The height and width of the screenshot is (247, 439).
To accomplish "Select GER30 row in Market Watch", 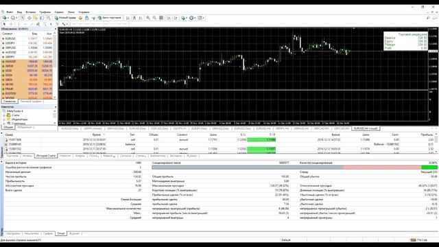I will (x=27, y=66).
